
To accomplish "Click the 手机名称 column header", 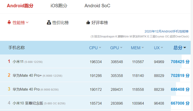I will click(x=17, y=48).
